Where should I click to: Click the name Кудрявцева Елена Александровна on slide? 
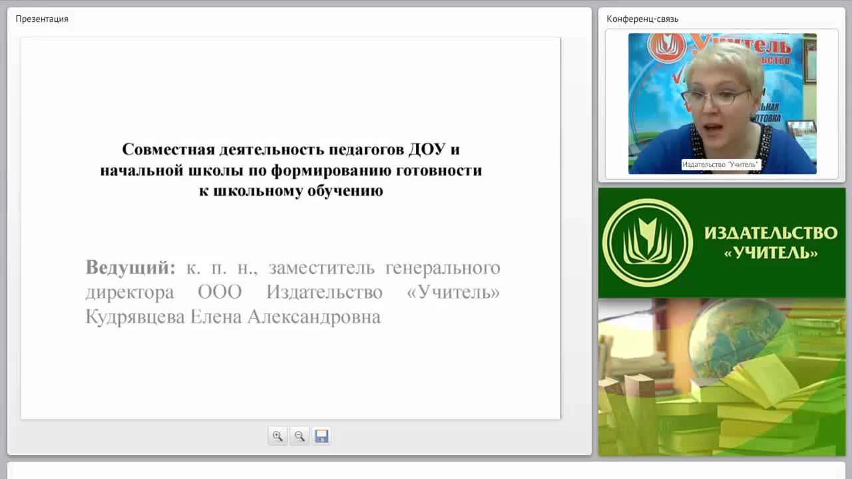233,317
